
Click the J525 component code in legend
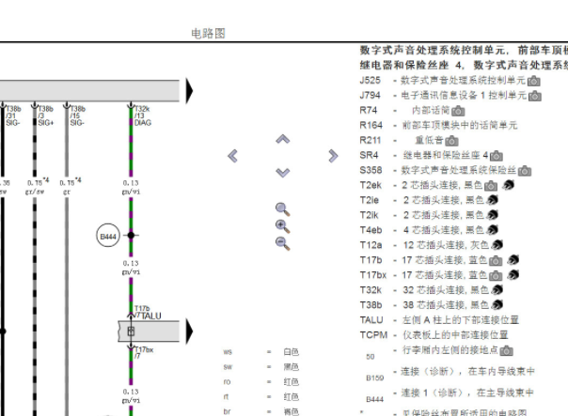(370, 81)
